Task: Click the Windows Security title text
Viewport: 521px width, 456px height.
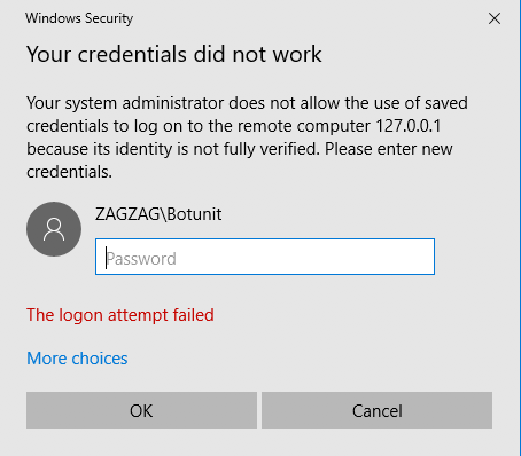Action: pos(79,18)
